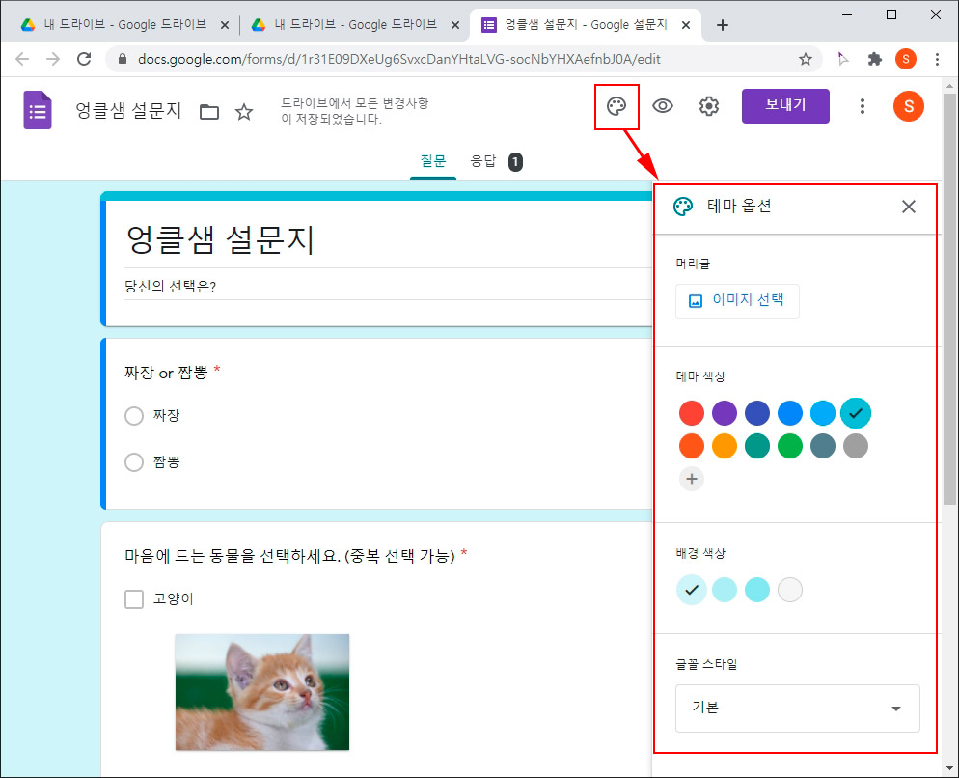Open the more options three-dot menu

pyautogui.click(x=862, y=106)
